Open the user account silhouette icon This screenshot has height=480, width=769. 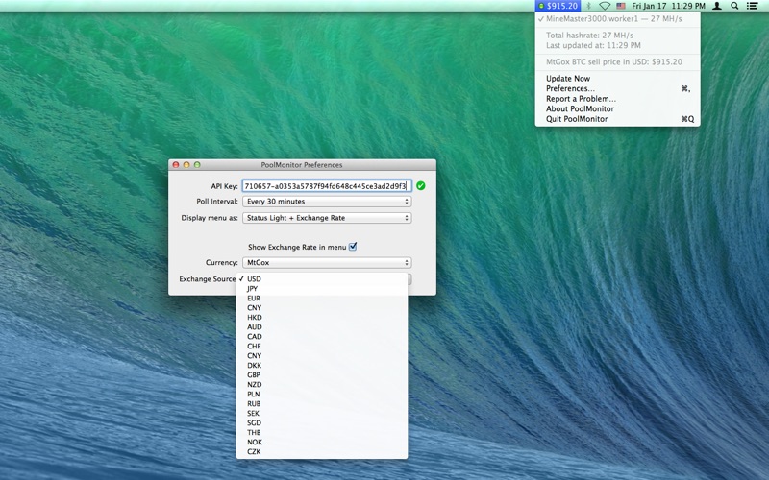click(716, 6)
